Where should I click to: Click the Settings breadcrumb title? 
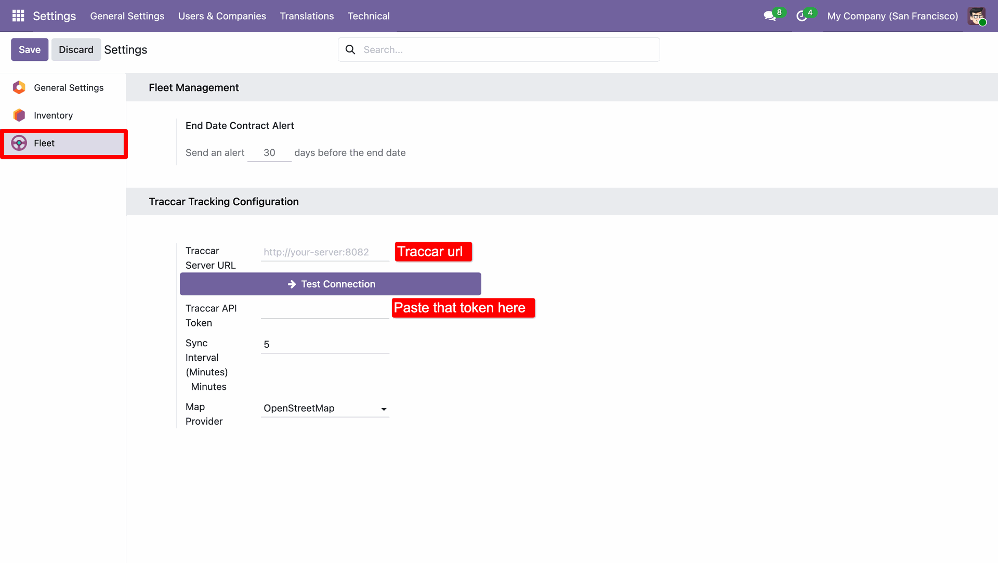point(126,49)
